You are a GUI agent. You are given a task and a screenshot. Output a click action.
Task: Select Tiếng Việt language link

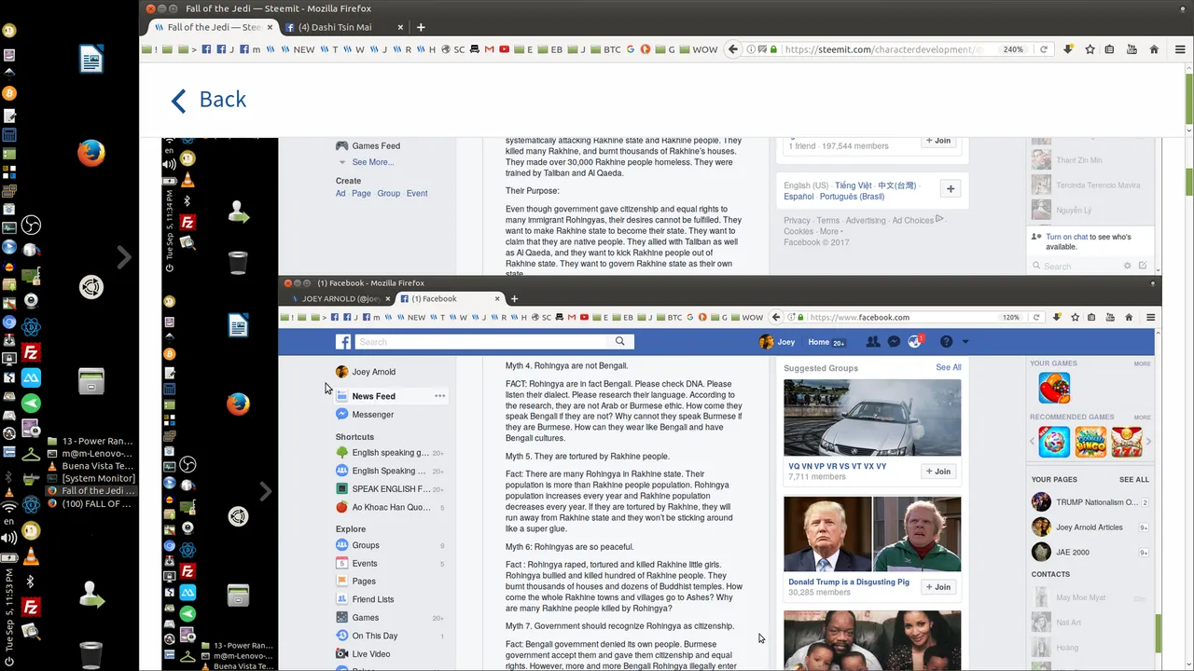click(x=853, y=186)
